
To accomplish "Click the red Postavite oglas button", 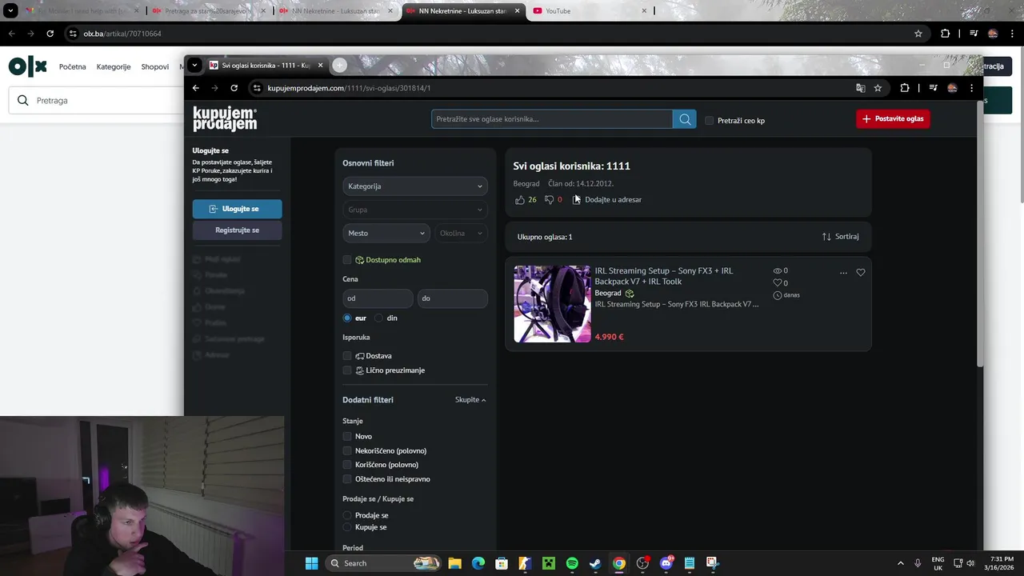I will tap(893, 119).
